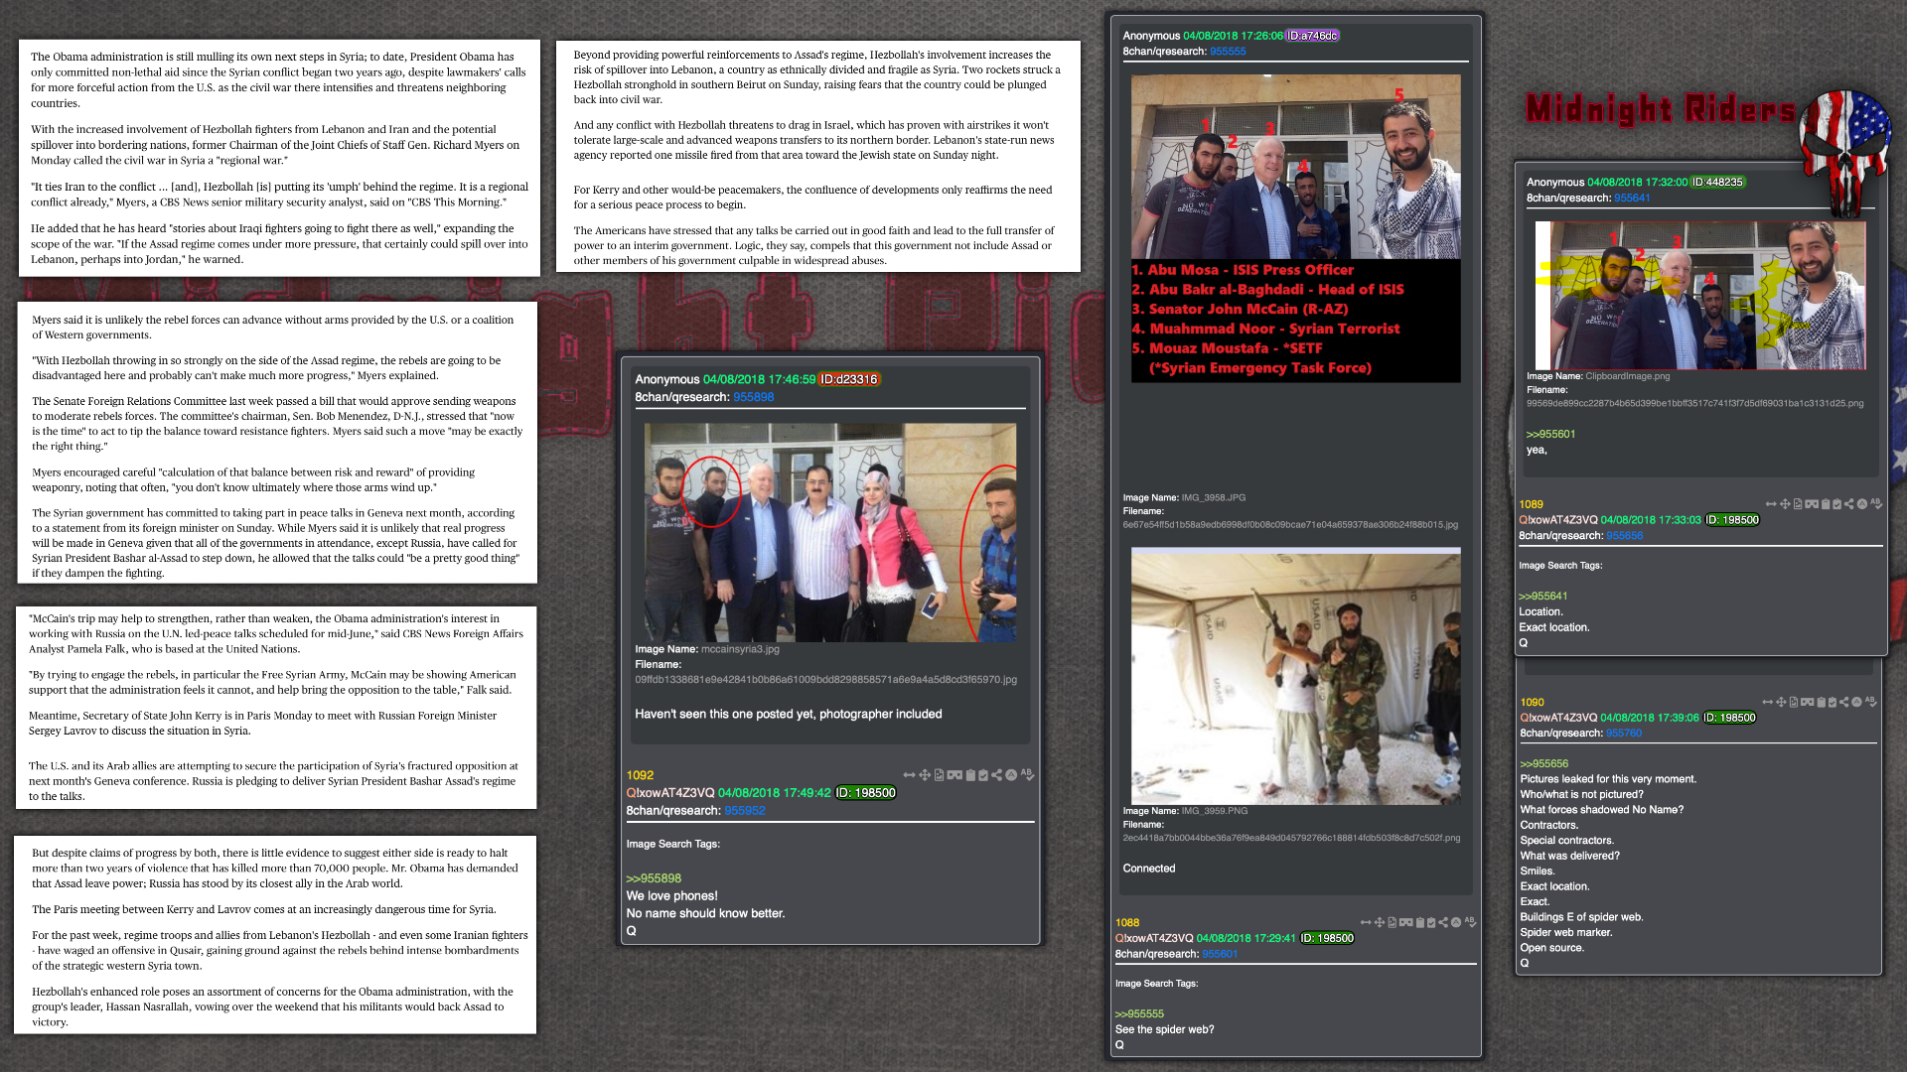Click the horizontal resize arrow on post 1089
1907x1072 pixels.
(1771, 504)
